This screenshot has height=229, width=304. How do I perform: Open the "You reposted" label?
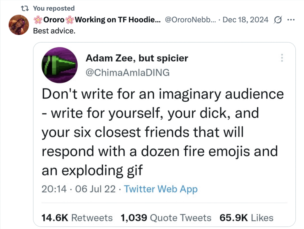54,8
